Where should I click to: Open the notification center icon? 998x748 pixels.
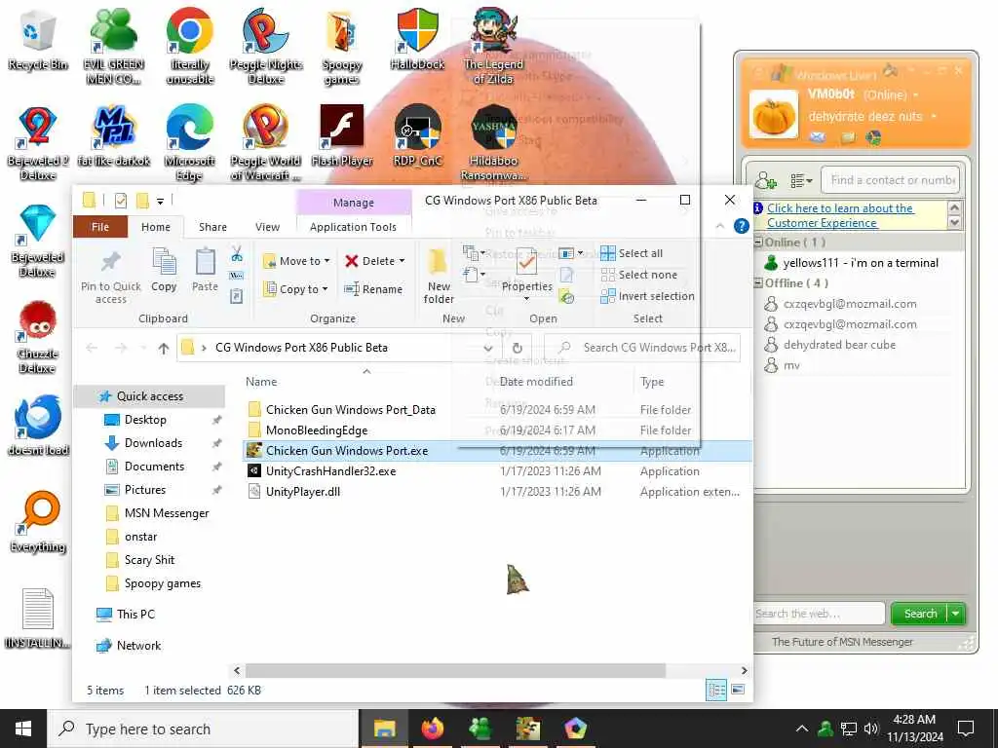coord(966,729)
